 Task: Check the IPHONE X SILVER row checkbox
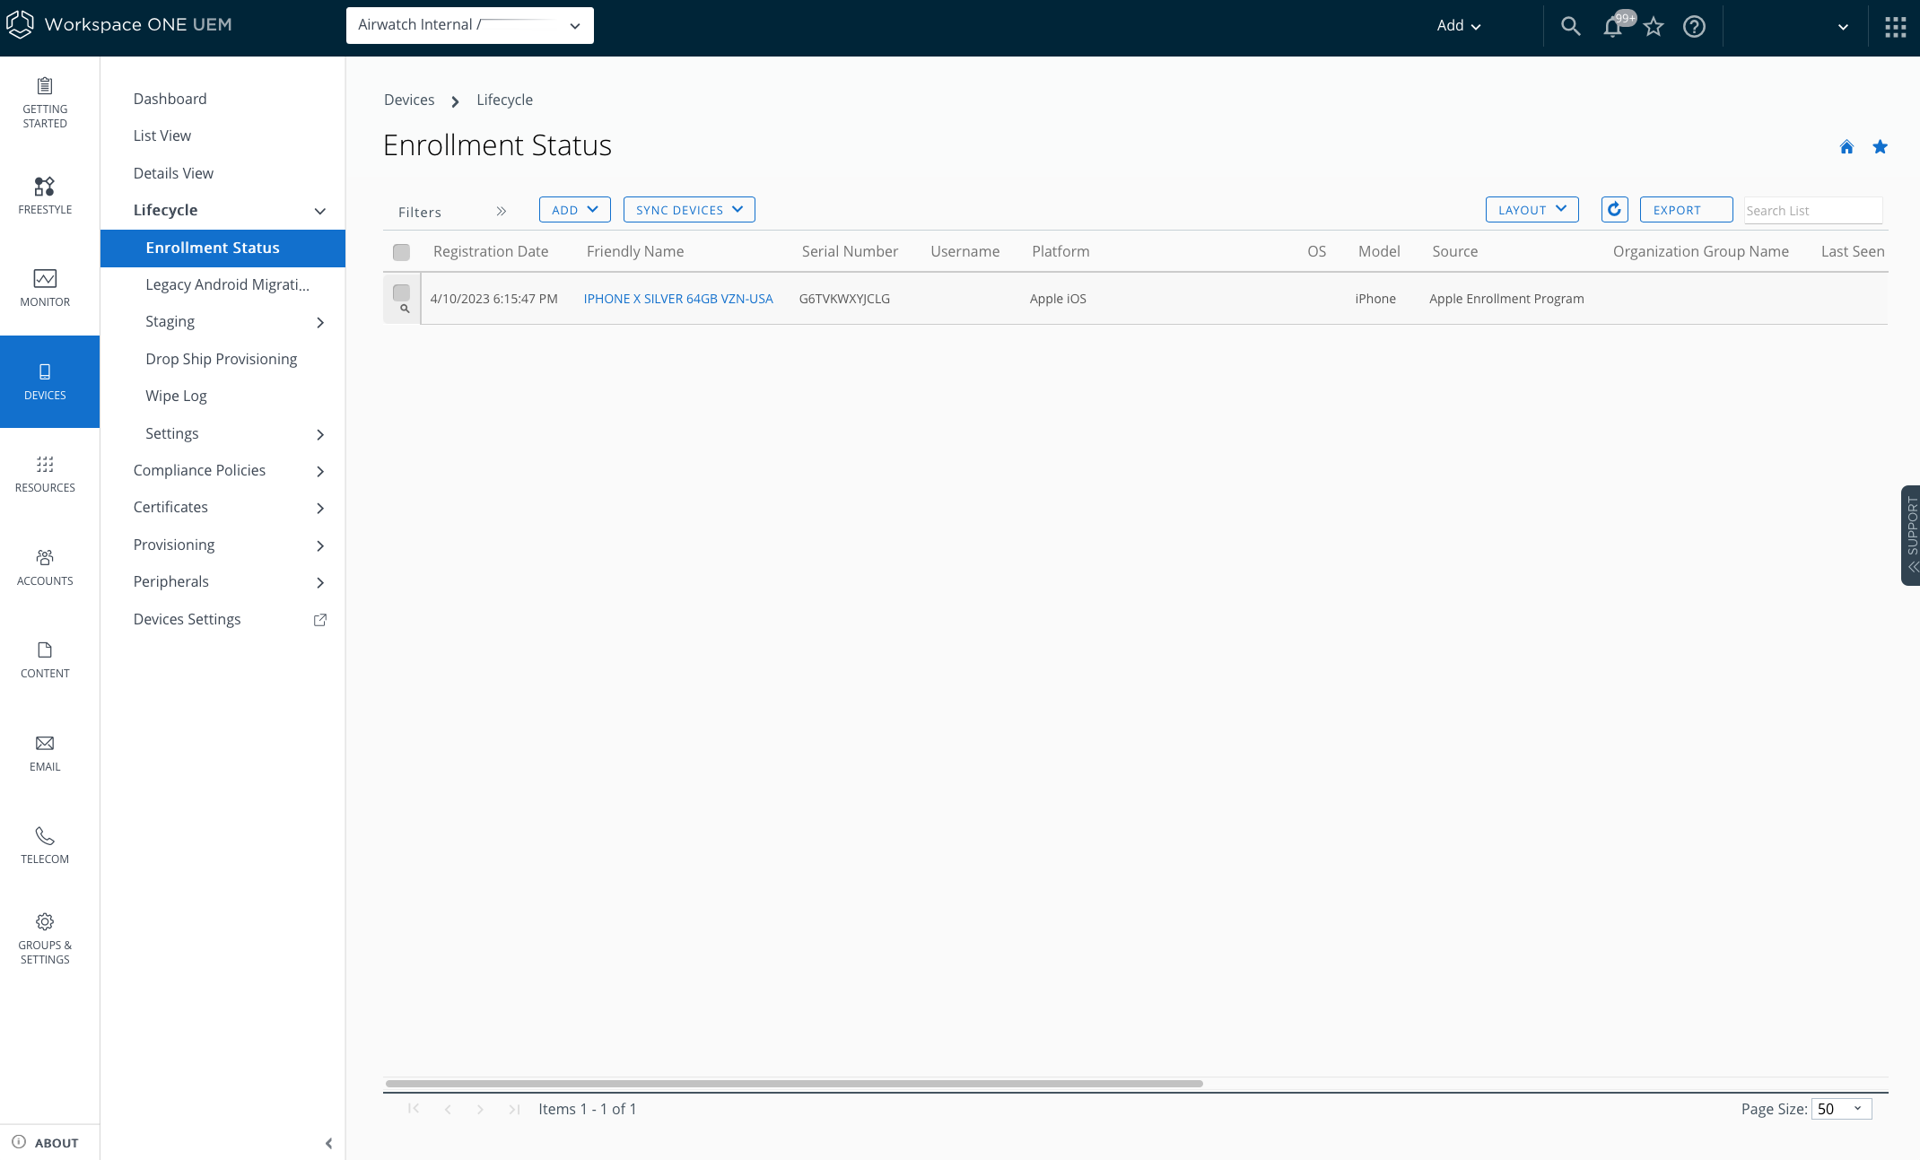tap(401, 292)
